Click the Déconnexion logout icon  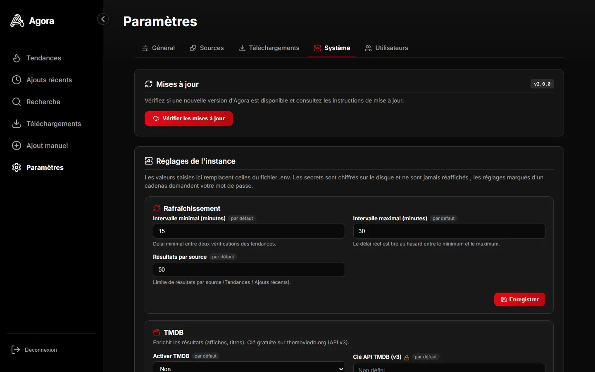coord(16,350)
